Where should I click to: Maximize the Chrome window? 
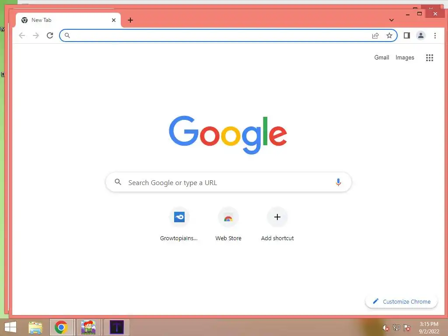(x=420, y=14)
